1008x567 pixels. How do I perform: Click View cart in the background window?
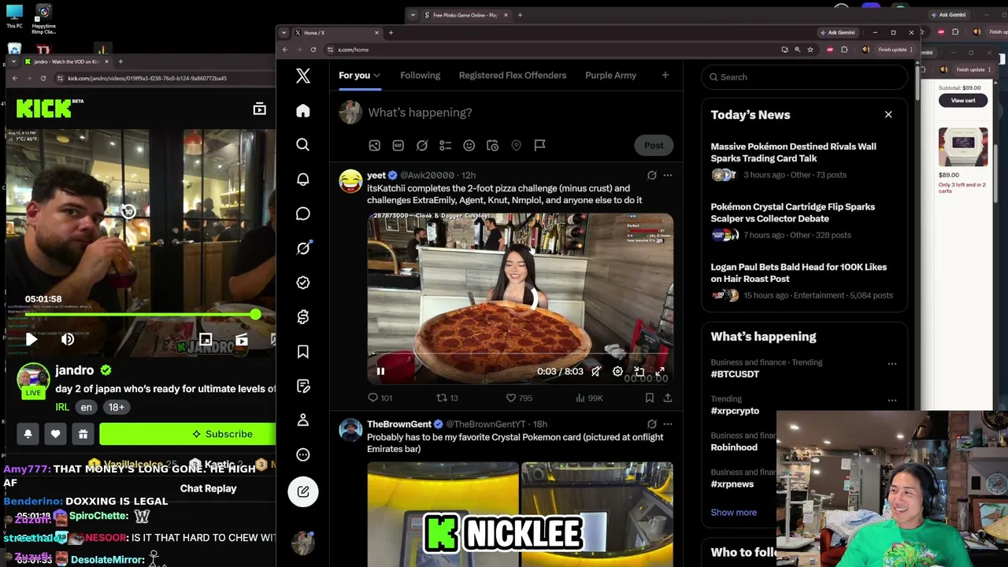(x=963, y=101)
